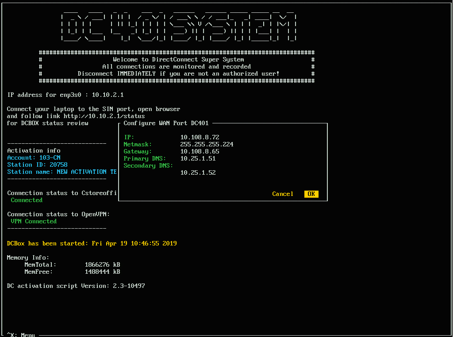453x337 pixels.
Task: Click the green VPN Connected status
Action: pyautogui.click(x=34, y=221)
